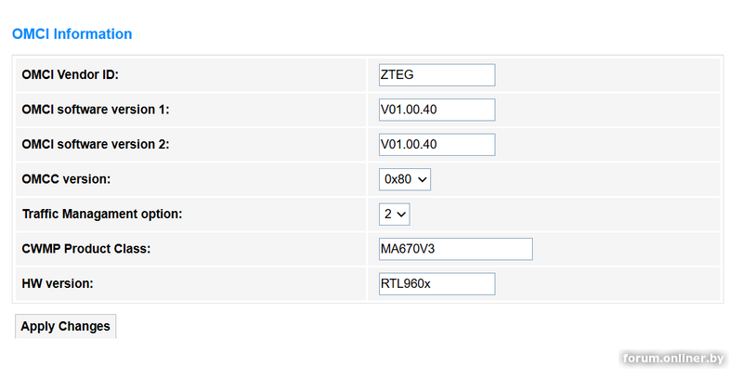Click the 'OMCI software version 1:' label

pyautogui.click(x=95, y=110)
